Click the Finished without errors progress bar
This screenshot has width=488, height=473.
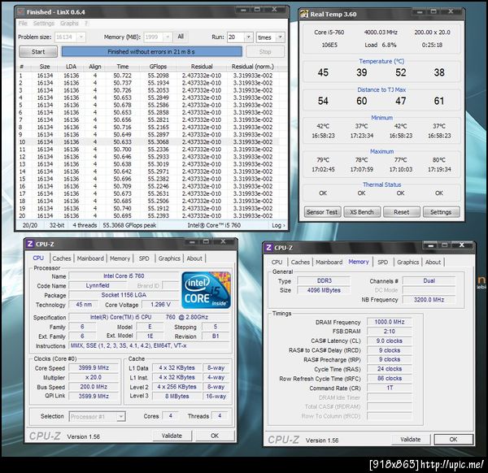click(x=151, y=52)
